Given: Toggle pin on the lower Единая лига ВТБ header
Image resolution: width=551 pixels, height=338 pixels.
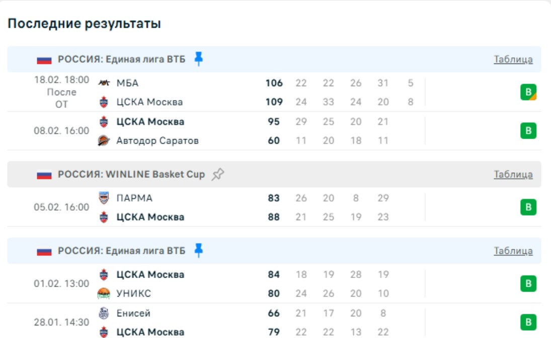Looking at the screenshot, I should [x=199, y=250].
